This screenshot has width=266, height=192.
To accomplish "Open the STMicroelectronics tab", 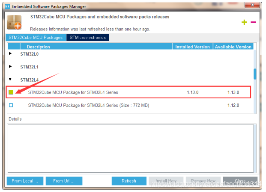I will (x=88, y=38).
